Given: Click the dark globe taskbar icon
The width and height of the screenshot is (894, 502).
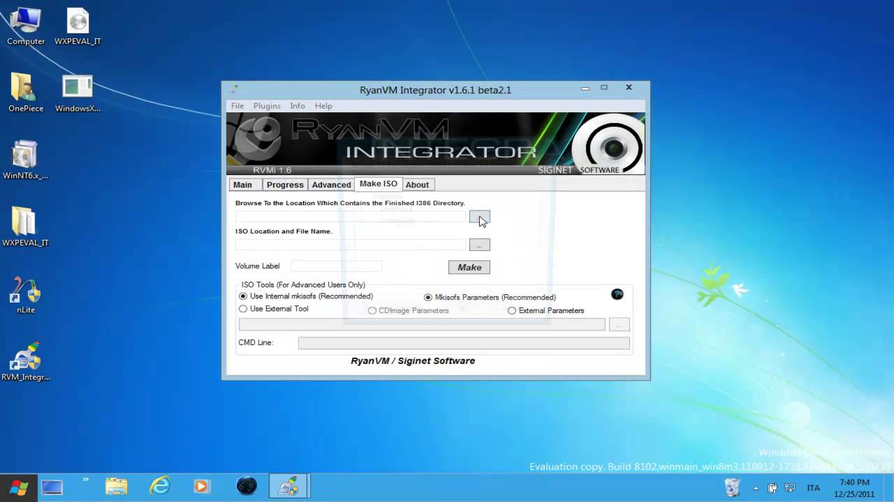Looking at the screenshot, I should pyautogui.click(x=247, y=486).
